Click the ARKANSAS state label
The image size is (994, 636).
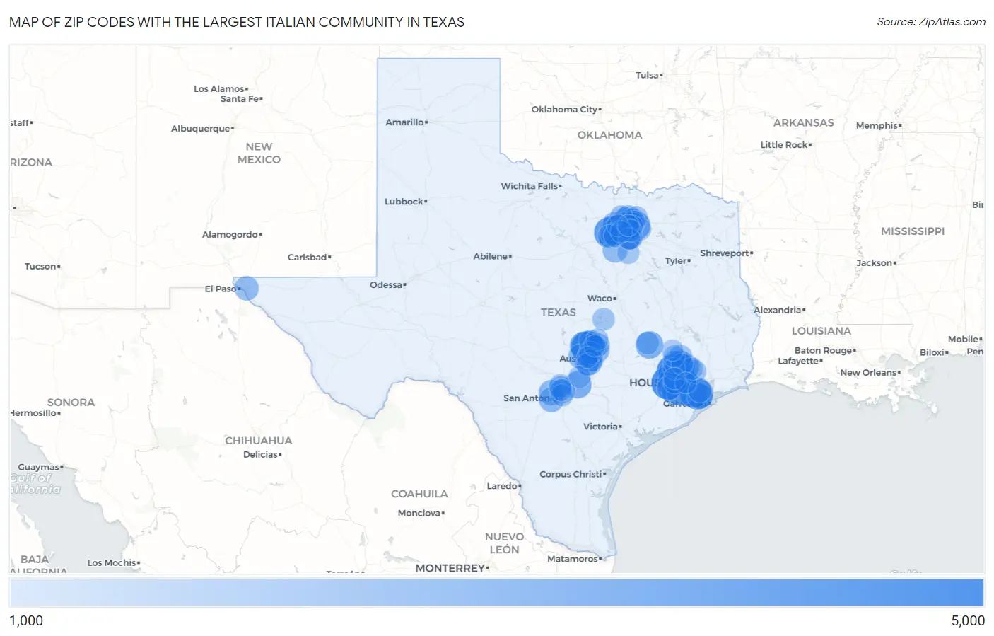click(804, 123)
